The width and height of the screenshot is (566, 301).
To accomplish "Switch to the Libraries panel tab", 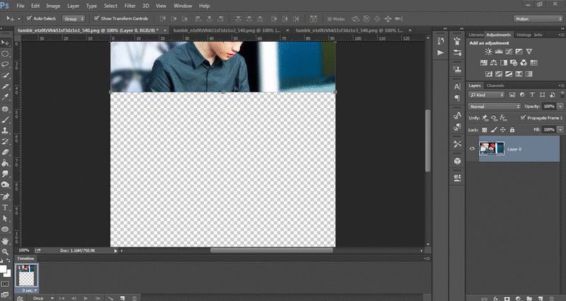I will (x=475, y=35).
